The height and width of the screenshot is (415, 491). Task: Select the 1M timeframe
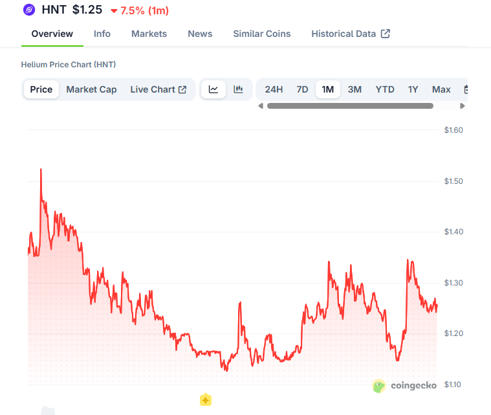point(328,89)
